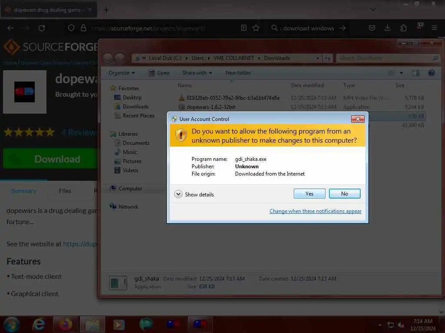Close the dopewars drug dealing game tab

pos(90,10)
